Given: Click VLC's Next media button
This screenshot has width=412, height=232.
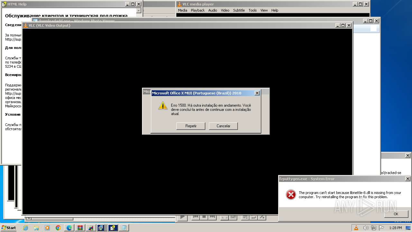Looking at the screenshot, I should click(212, 217).
